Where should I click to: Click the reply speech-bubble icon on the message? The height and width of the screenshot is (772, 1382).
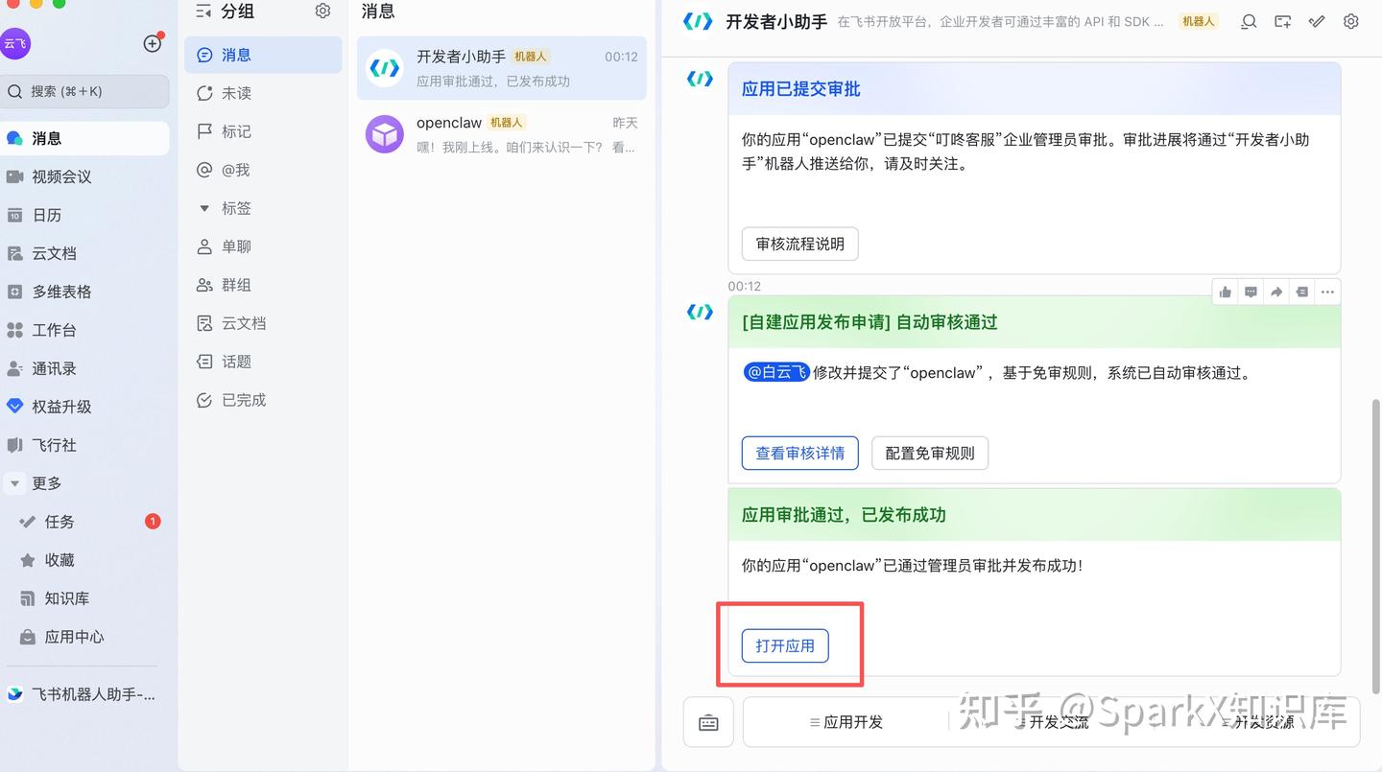1251,292
